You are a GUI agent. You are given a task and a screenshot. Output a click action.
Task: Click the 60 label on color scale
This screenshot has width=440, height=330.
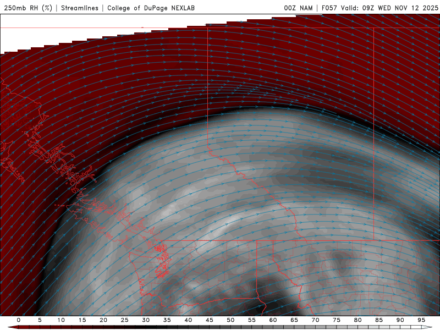coord(273,320)
